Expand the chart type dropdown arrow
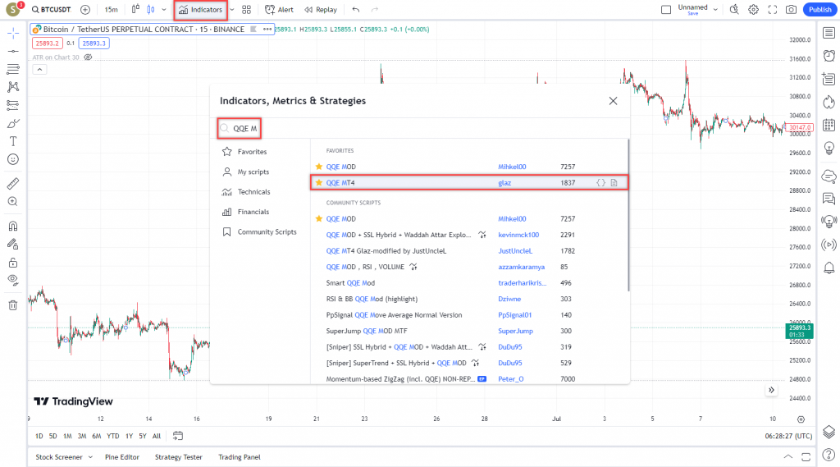The width and height of the screenshot is (840, 467). pyautogui.click(x=164, y=10)
